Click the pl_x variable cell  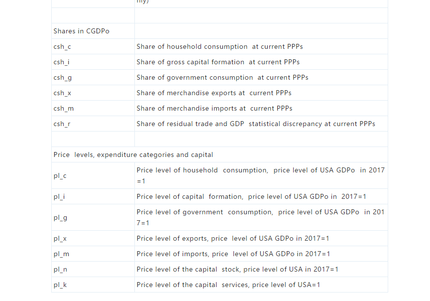(x=60, y=238)
